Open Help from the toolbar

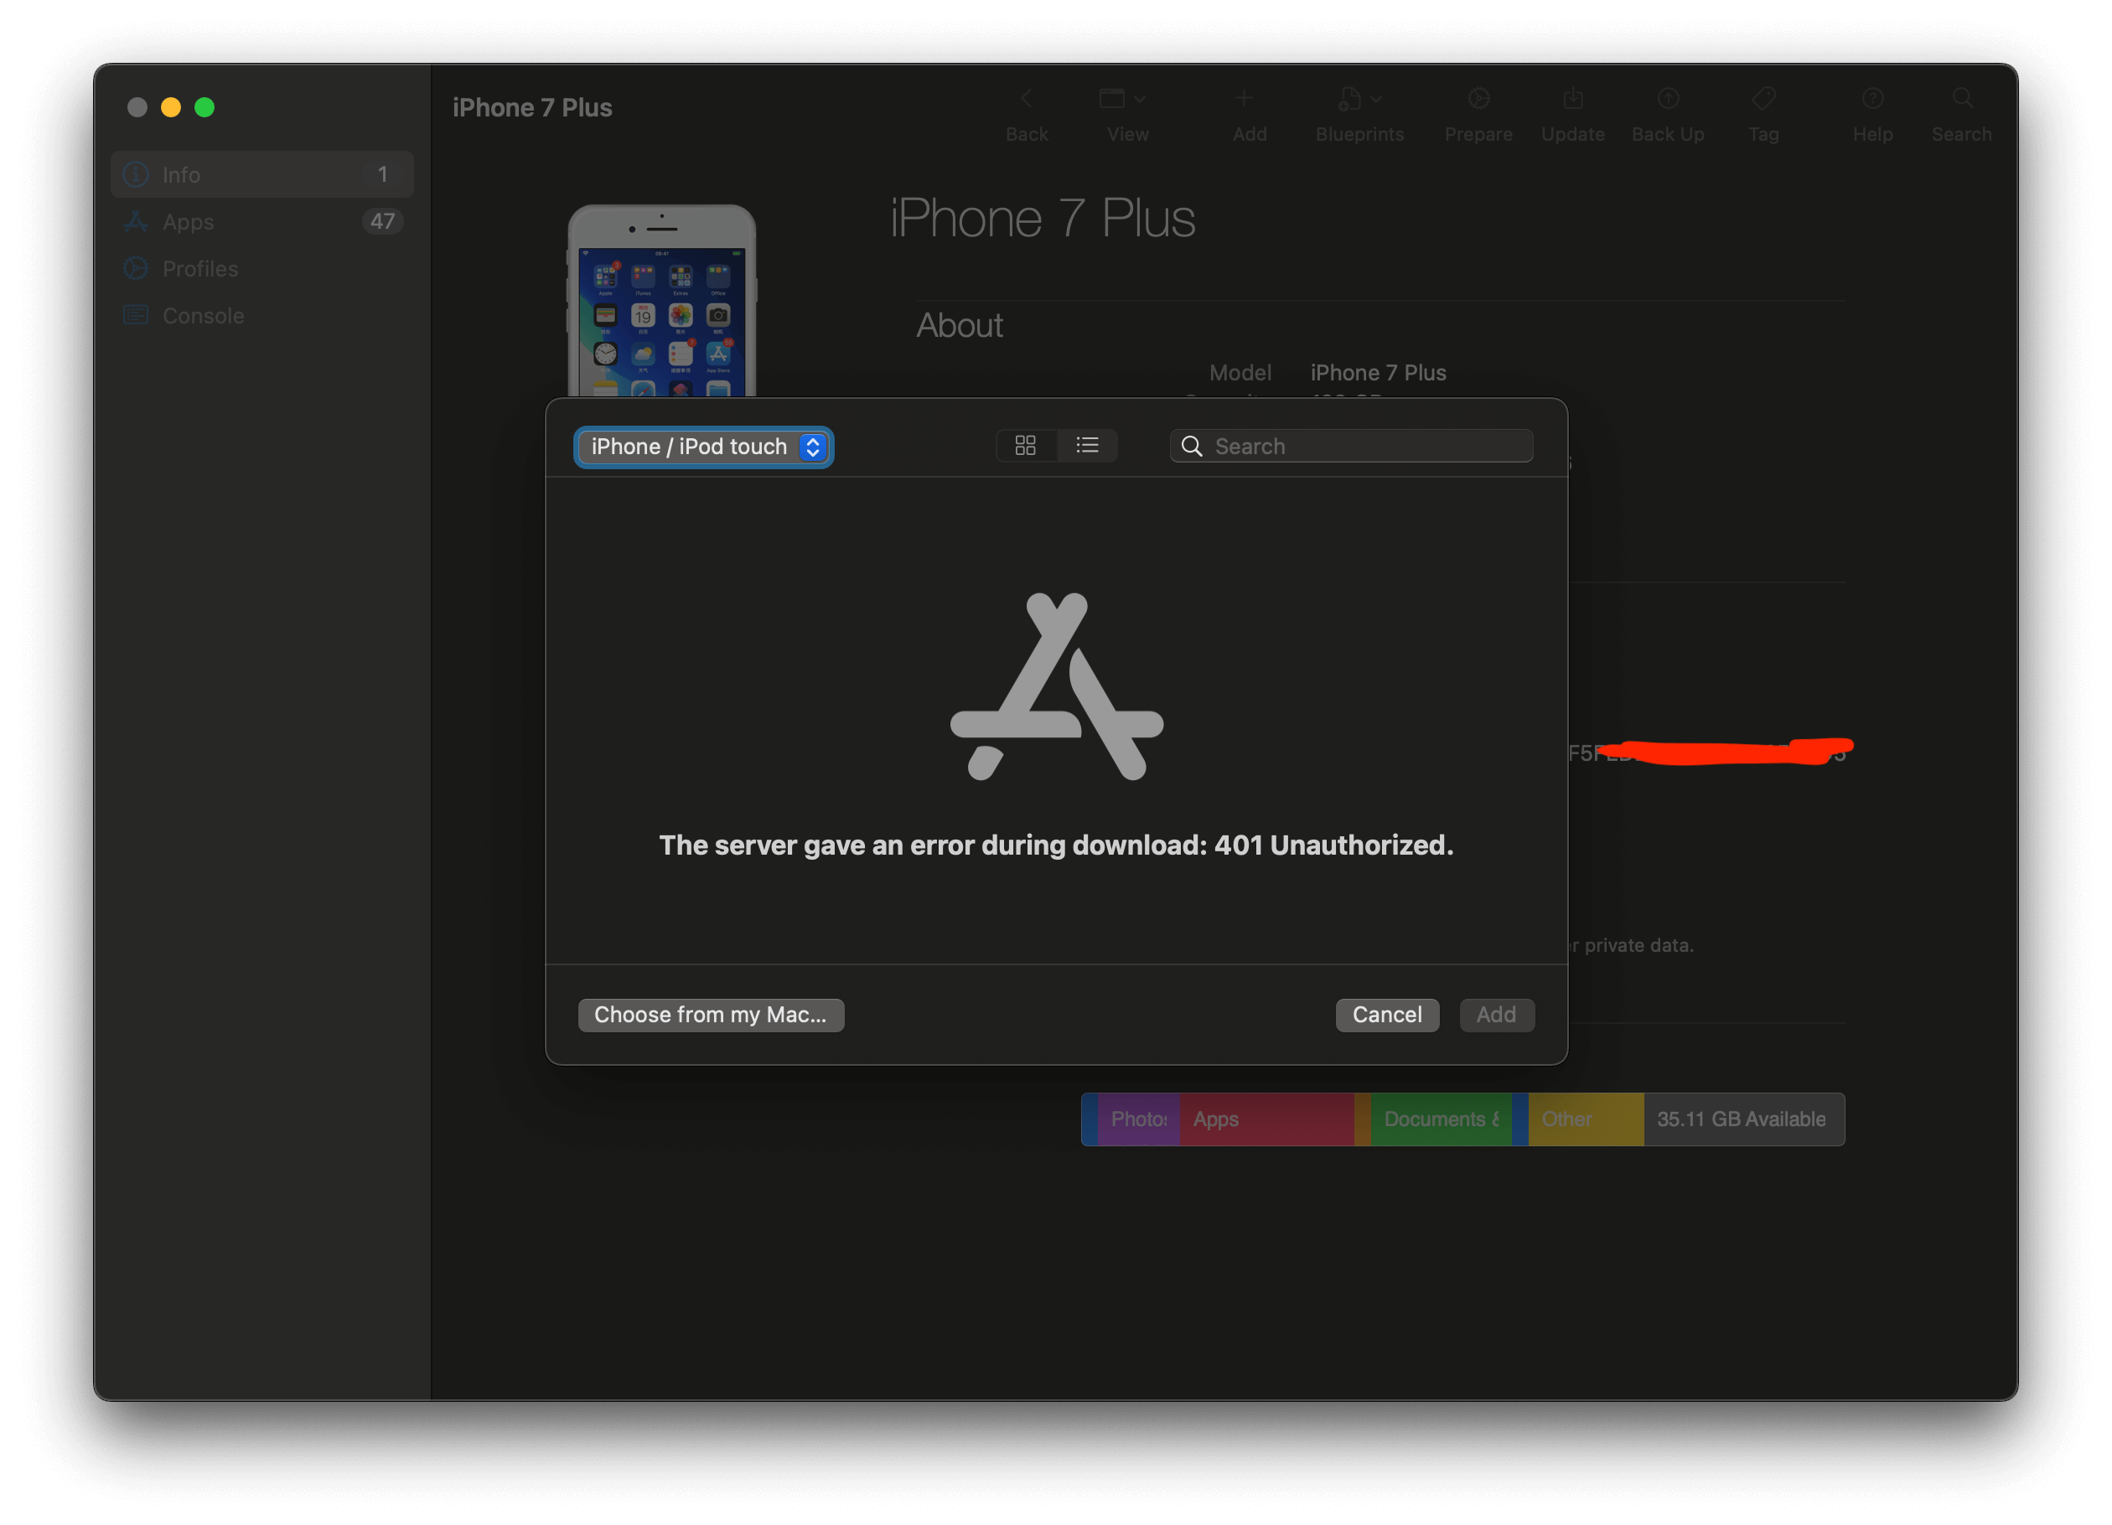tap(1871, 99)
